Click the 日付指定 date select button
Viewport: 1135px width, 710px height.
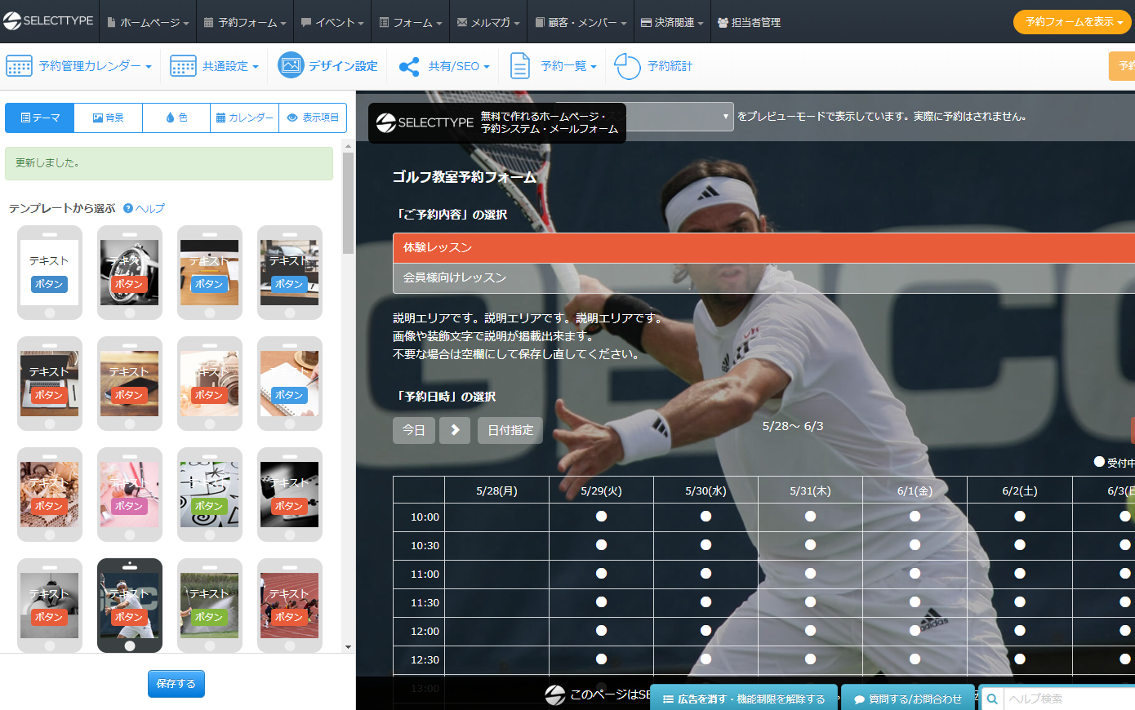[x=510, y=430]
